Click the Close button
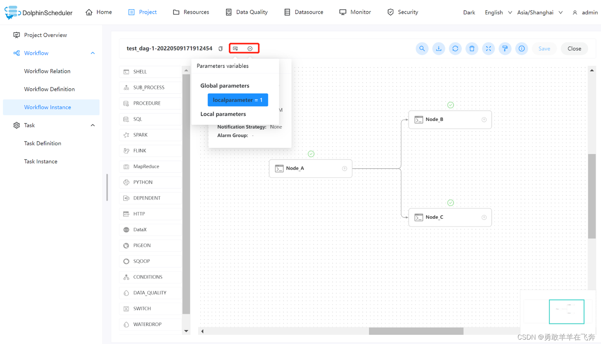The image size is (601, 344). pos(574,49)
